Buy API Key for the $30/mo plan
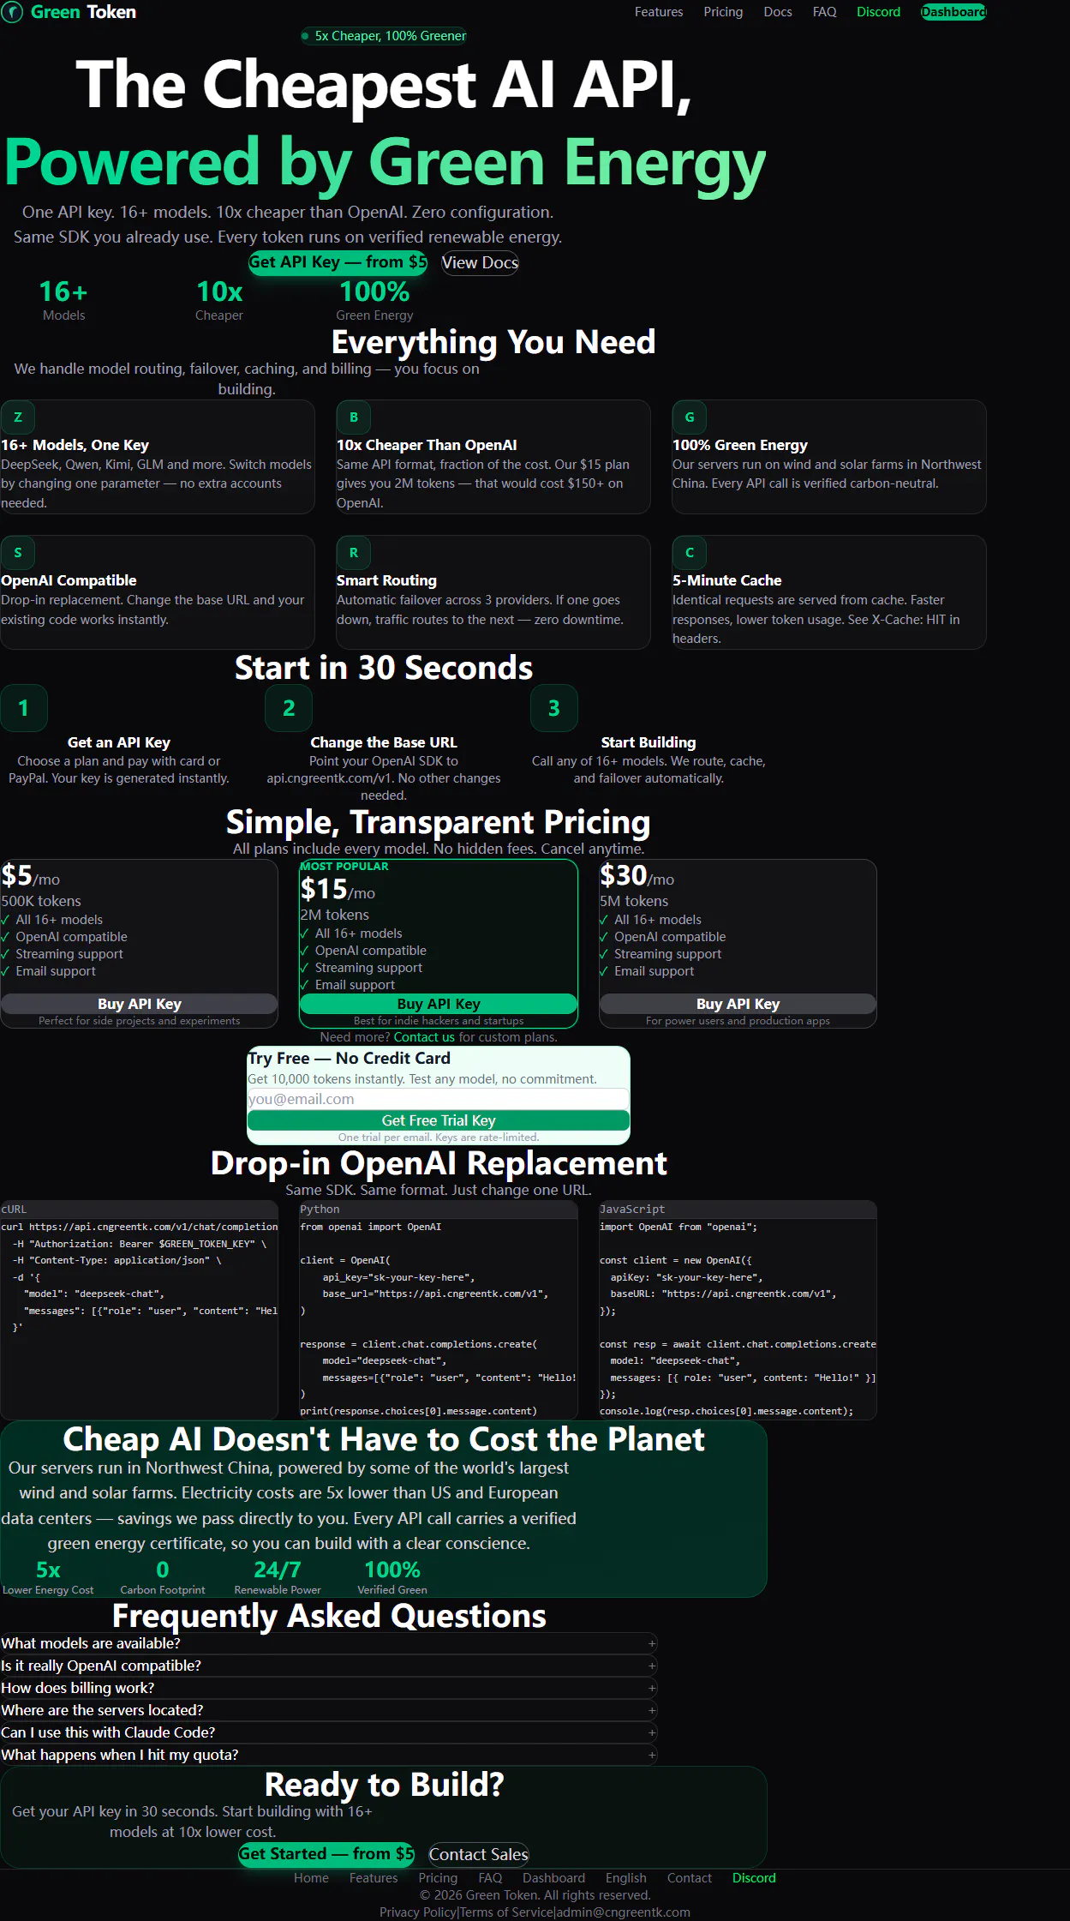This screenshot has height=1921, width=1070. pos(738,1004)
